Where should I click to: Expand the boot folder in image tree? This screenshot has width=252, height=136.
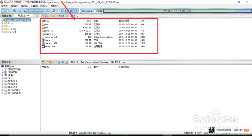click(x=3, y=23)
